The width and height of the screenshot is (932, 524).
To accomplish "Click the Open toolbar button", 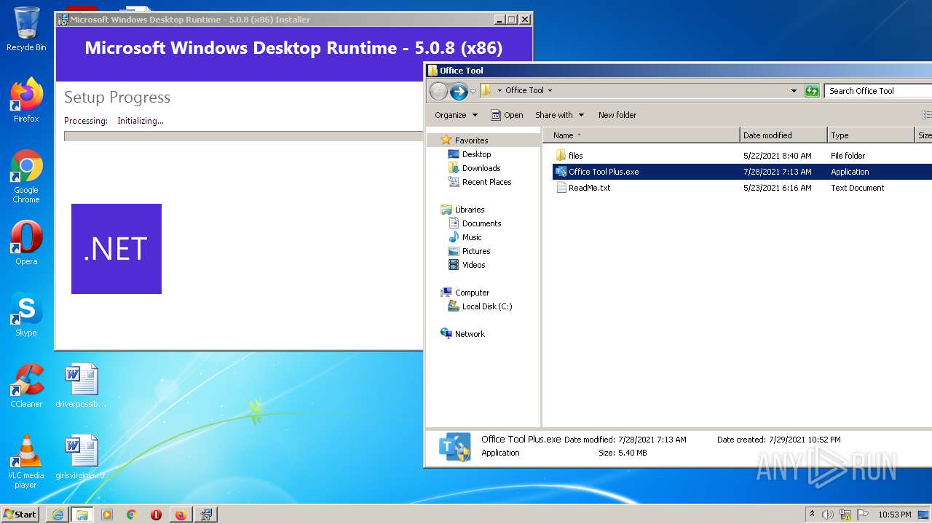I will [x=507, y=115].
